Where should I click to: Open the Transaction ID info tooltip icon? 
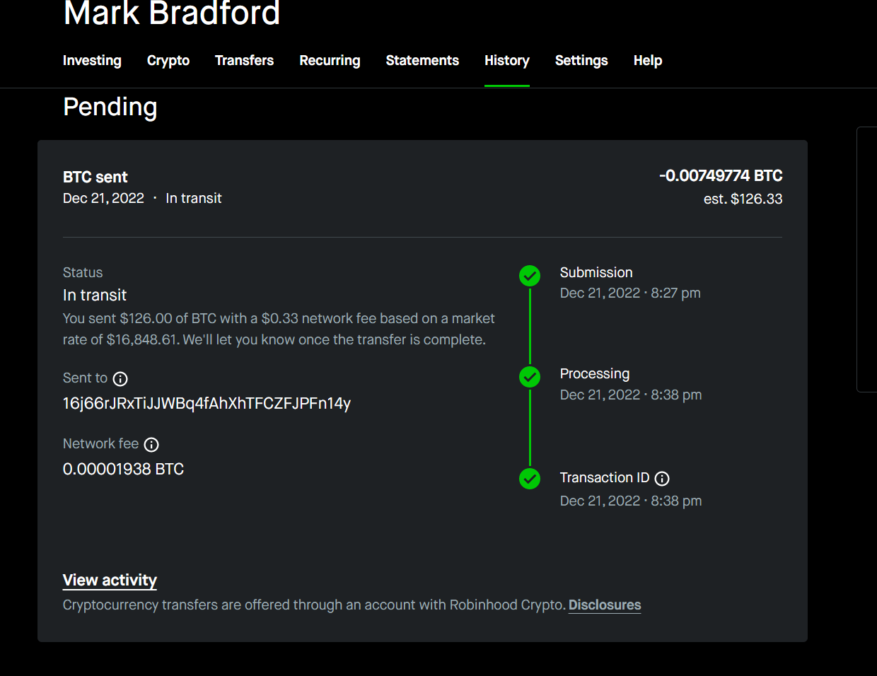click(662, 479)
